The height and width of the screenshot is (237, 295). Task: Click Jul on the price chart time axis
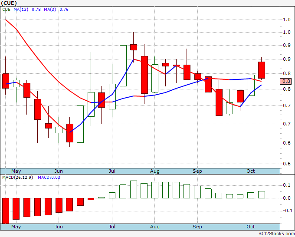pyautogui.click(x=112, y=171)
